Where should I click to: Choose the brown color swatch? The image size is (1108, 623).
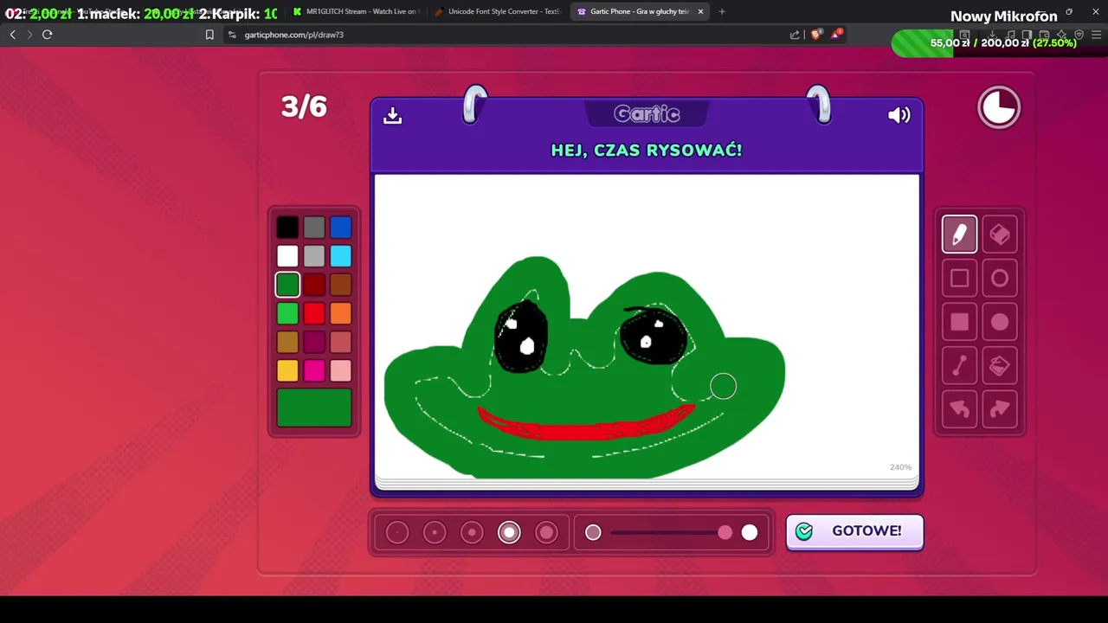[340, 285]
